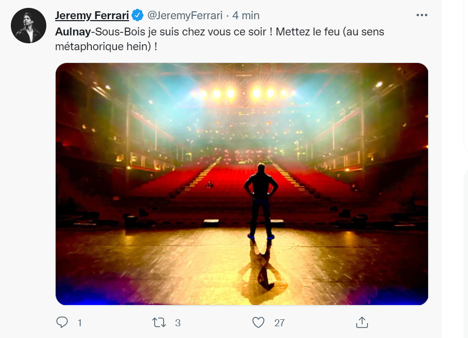Click the @JeremyFerrari handle
Screen dimensions: 468x338
coord(185,16)
